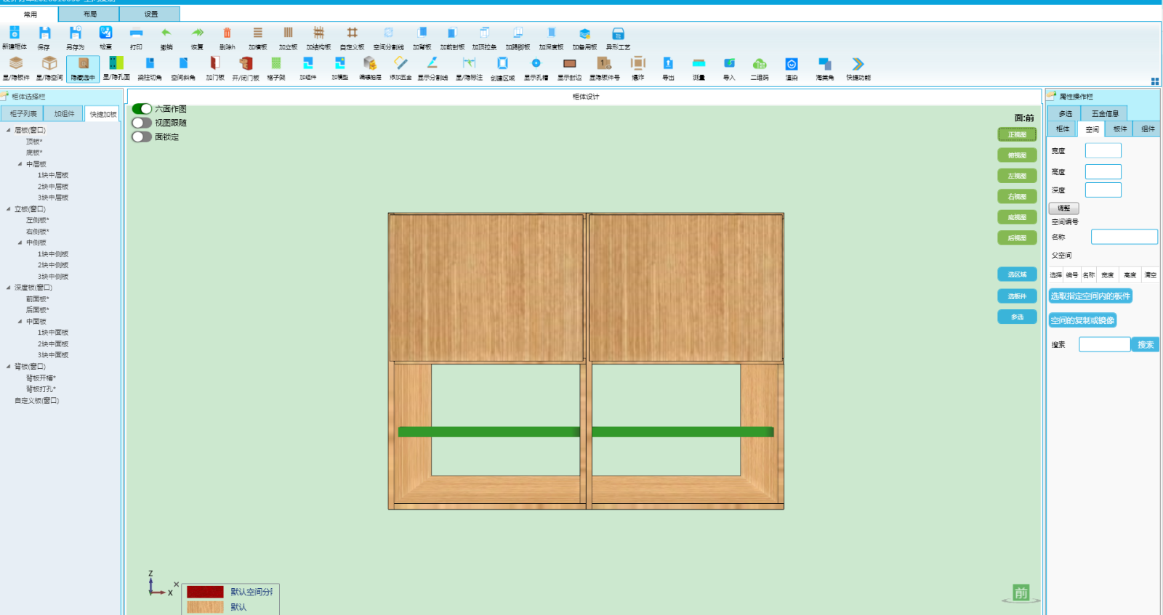Open the 五金信息 tab
This screenshot has height=615, width=1163.
pos(1104,113)
